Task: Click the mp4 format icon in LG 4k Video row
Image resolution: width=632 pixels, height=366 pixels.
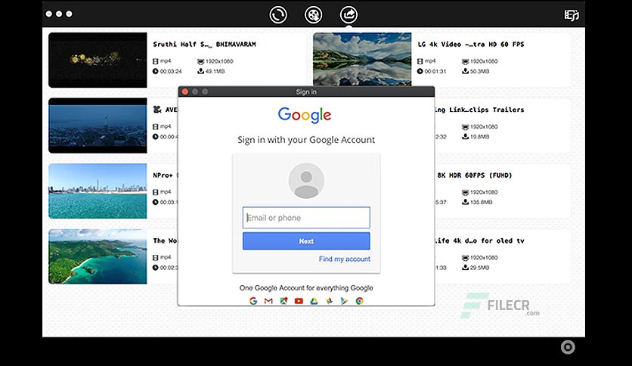Action: coord(420,60)
